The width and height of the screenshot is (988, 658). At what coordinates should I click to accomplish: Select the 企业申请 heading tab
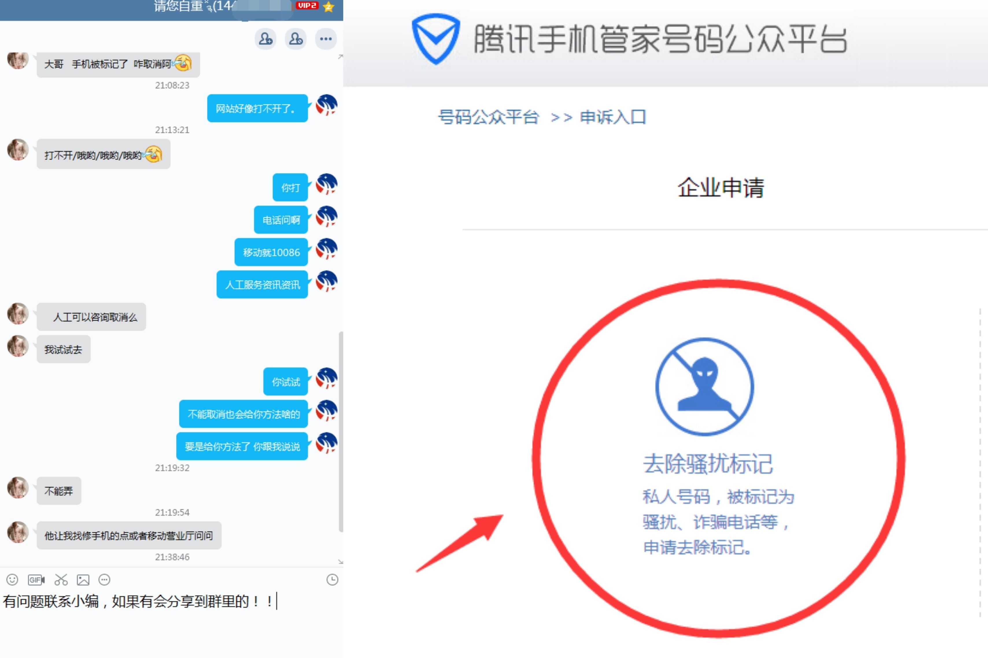point(721,188)
